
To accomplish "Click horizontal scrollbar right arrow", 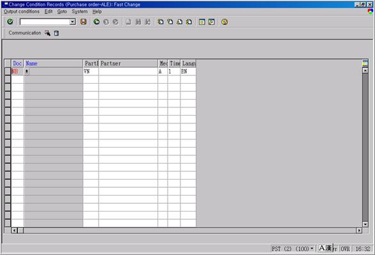I will [359, 231].
